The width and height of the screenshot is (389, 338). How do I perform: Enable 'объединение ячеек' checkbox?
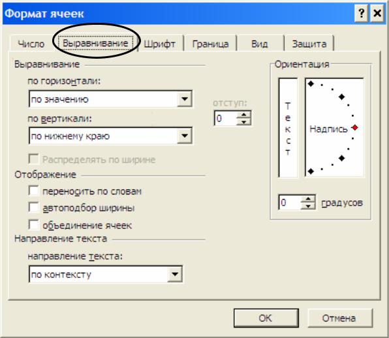(x=34, y=225)
